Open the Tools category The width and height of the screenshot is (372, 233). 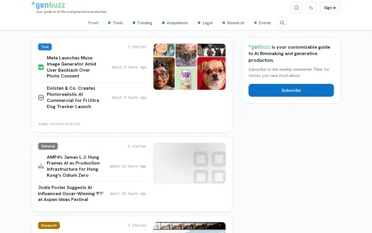[x=116, y=23]
